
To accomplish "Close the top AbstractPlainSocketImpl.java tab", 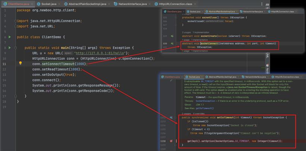I will click(109, 4).
